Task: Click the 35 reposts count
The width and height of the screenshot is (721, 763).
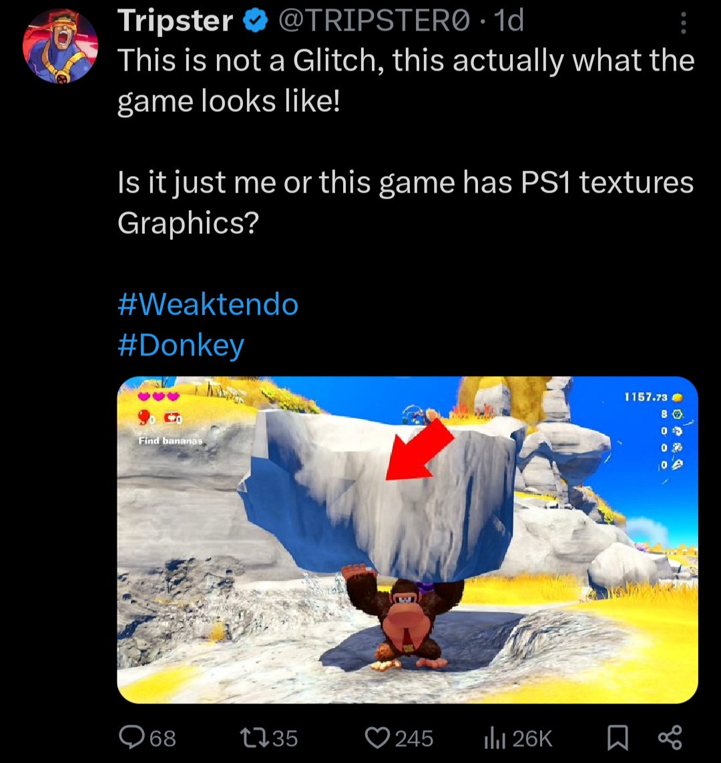Action: pyautogui.click(x=285, y=738)
